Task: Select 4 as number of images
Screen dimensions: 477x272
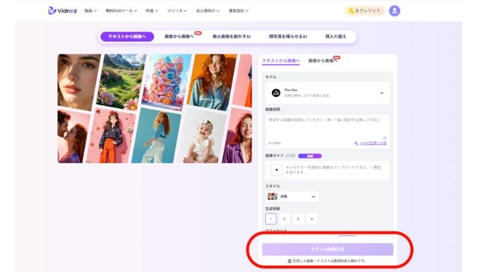Action: 312,219
